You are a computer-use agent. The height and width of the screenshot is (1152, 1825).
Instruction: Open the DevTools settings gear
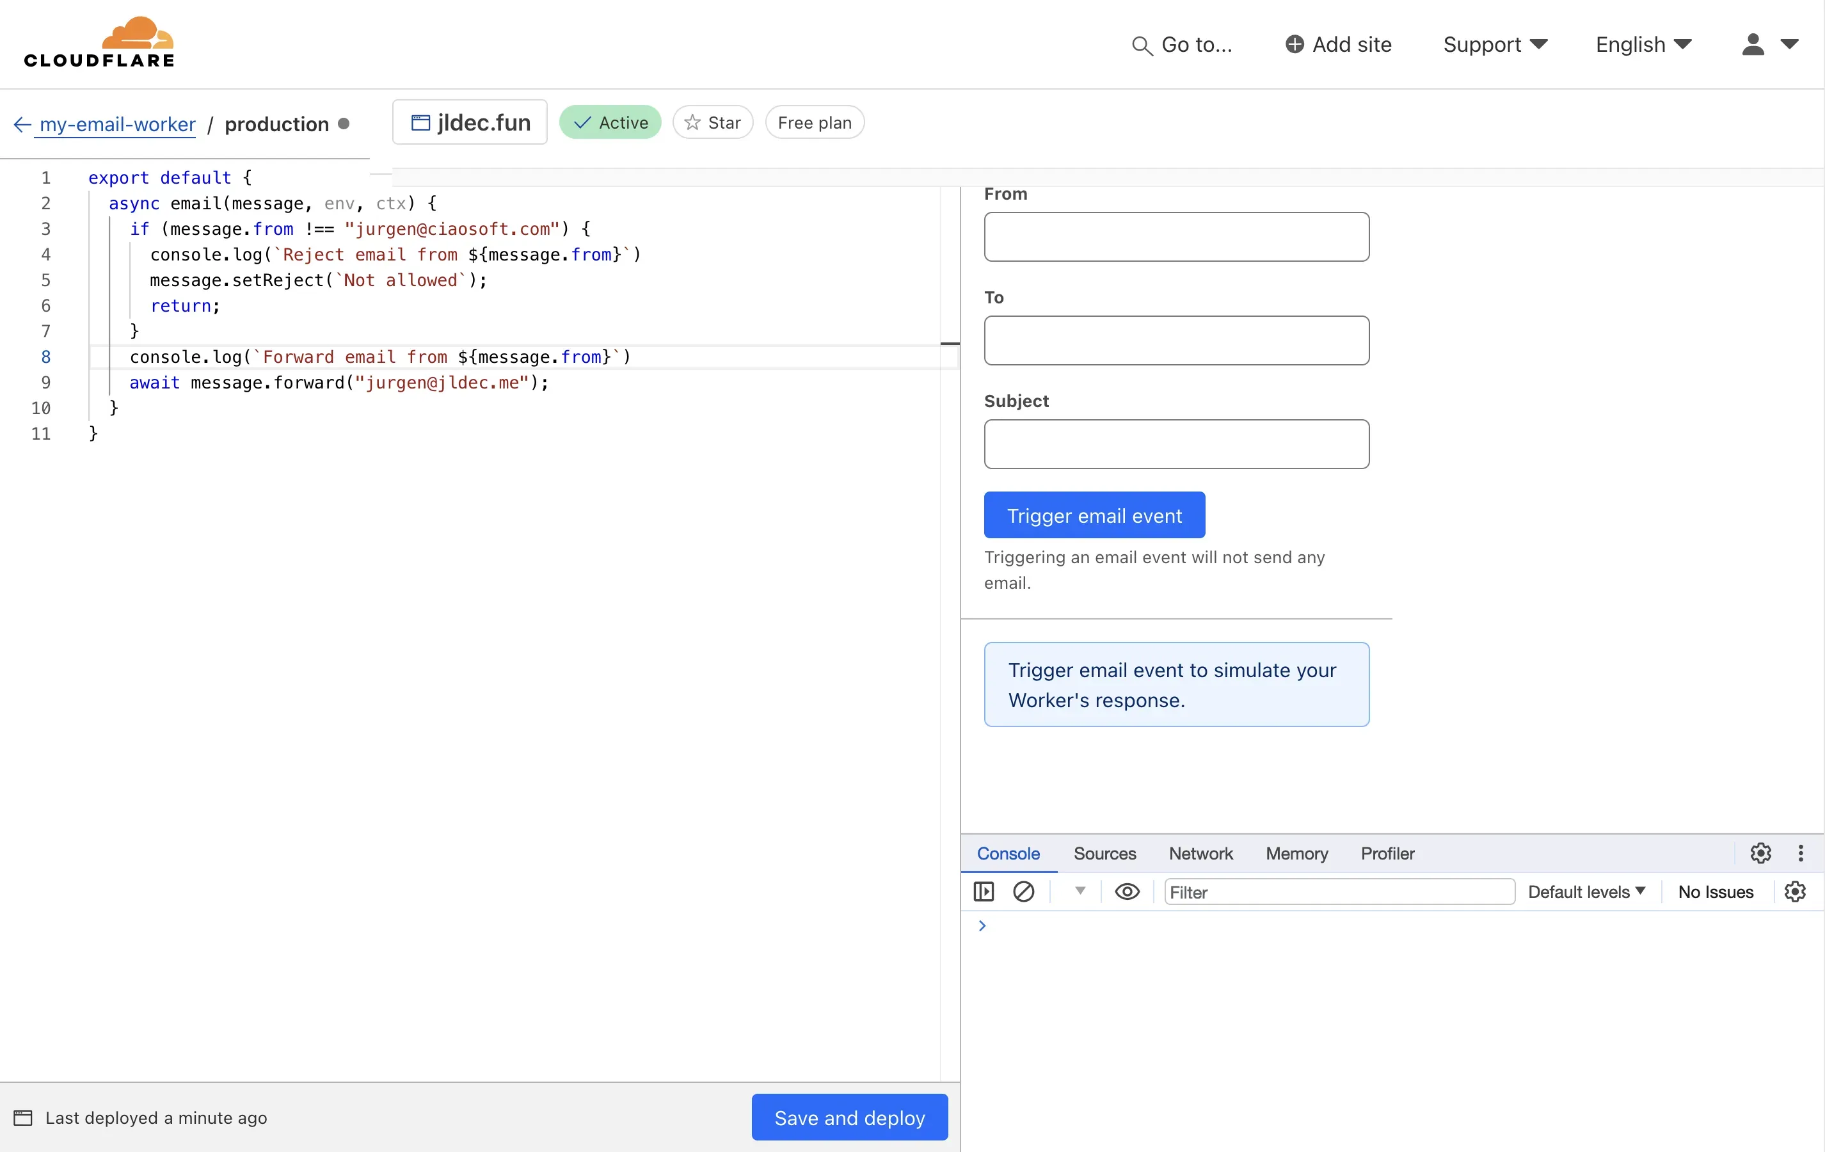tap(1760, 852)
